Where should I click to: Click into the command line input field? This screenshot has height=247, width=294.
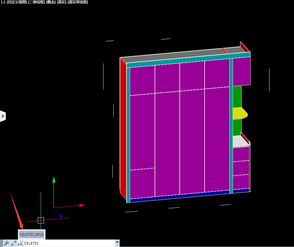pos(69,243)
